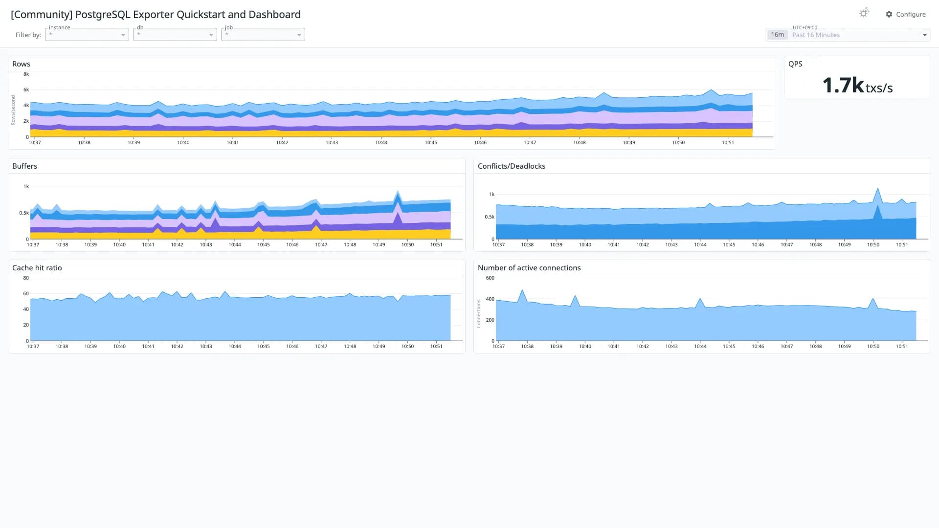Click the Past 16 Minutes time field

click(848, 35)
